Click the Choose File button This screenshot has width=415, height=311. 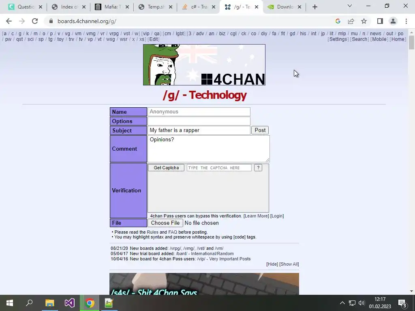[x=165, y=223]
